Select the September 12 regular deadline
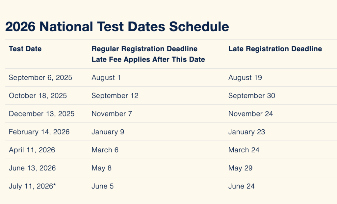Screen dimensions: 337x204 [x=115, y=96]
